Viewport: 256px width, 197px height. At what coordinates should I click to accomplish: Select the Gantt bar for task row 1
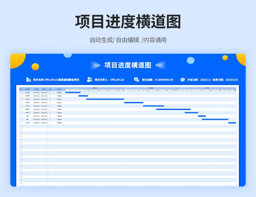(x=73, y=92)
